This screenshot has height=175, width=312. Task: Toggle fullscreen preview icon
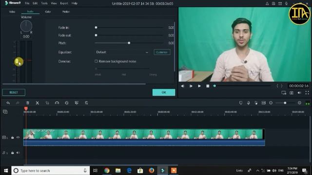point(307,93)
